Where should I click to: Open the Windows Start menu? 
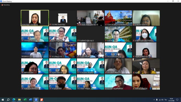(x=3, y=99)
